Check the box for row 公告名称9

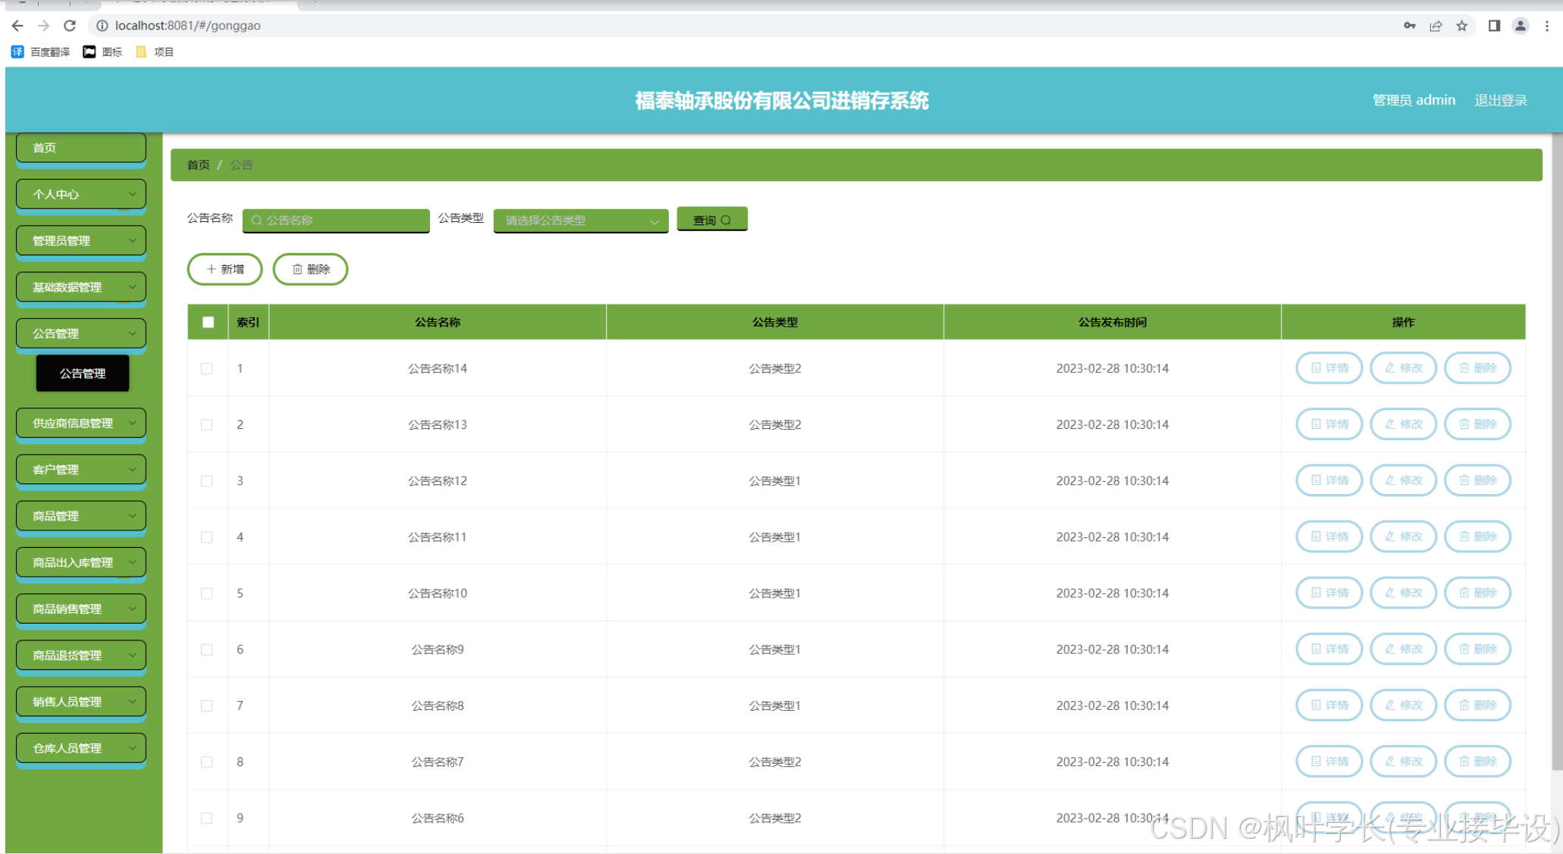tap(206, 649)
